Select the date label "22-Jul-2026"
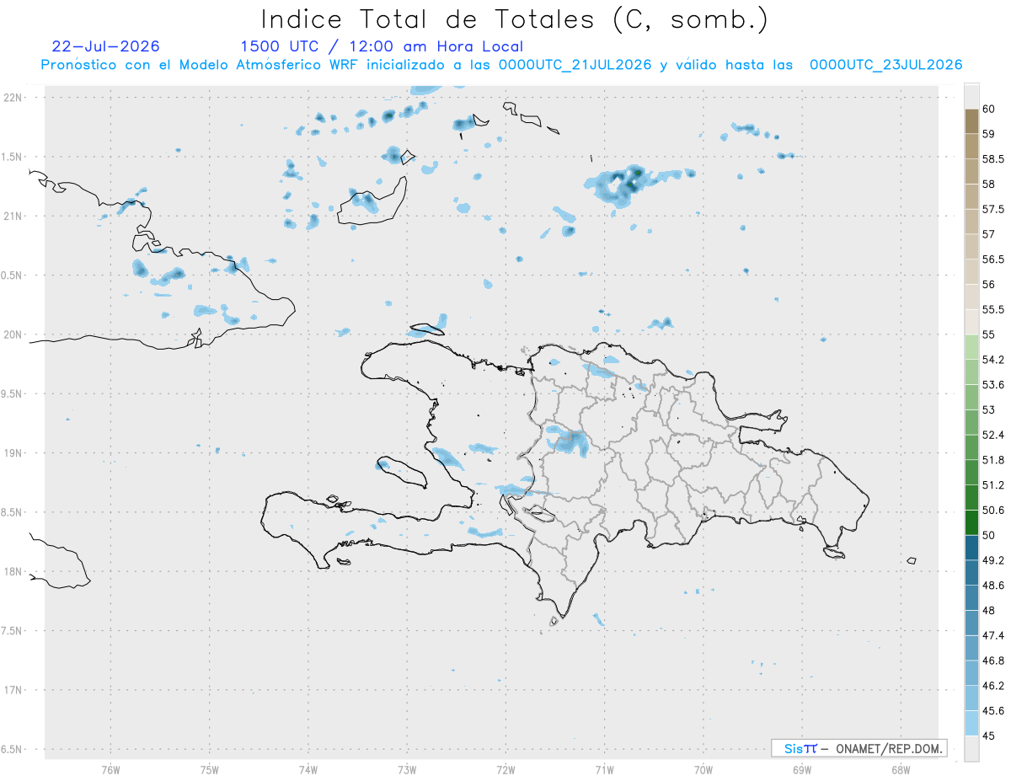 pos(105,46)
